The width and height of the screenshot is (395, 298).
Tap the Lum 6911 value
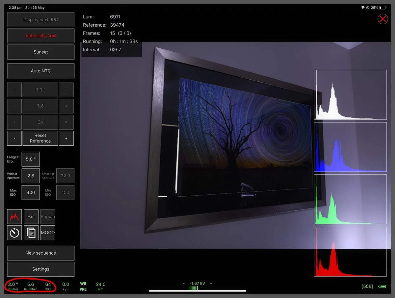tap(116, 17)
